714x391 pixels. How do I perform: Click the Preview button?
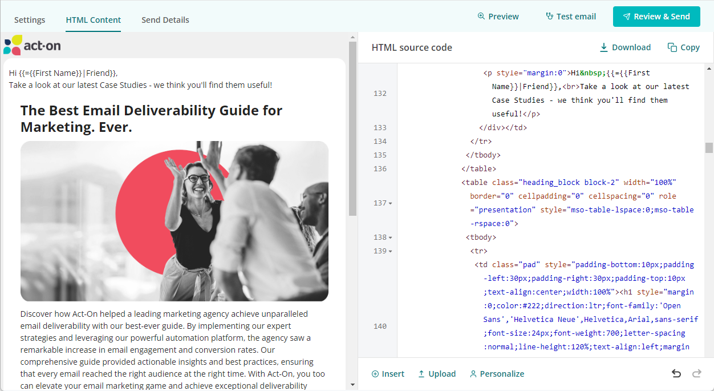498,17
